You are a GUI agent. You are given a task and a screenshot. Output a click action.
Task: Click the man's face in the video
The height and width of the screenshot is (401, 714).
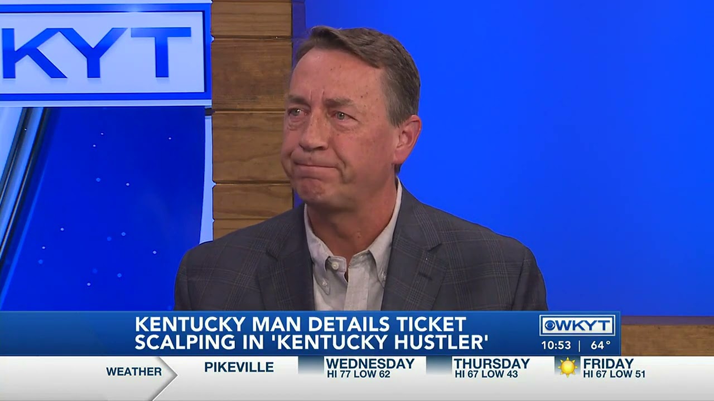[335, 128]
